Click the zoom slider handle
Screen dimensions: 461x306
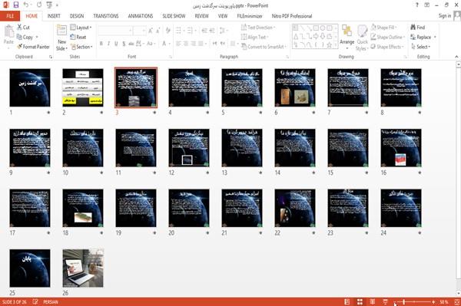tap(404, 302)
